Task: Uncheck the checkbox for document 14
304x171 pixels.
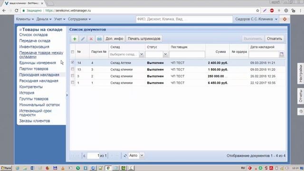Action: 73,62
